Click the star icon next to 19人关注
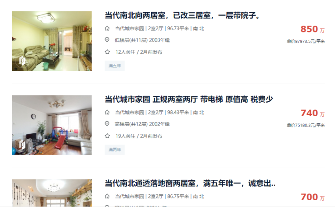 107,136
